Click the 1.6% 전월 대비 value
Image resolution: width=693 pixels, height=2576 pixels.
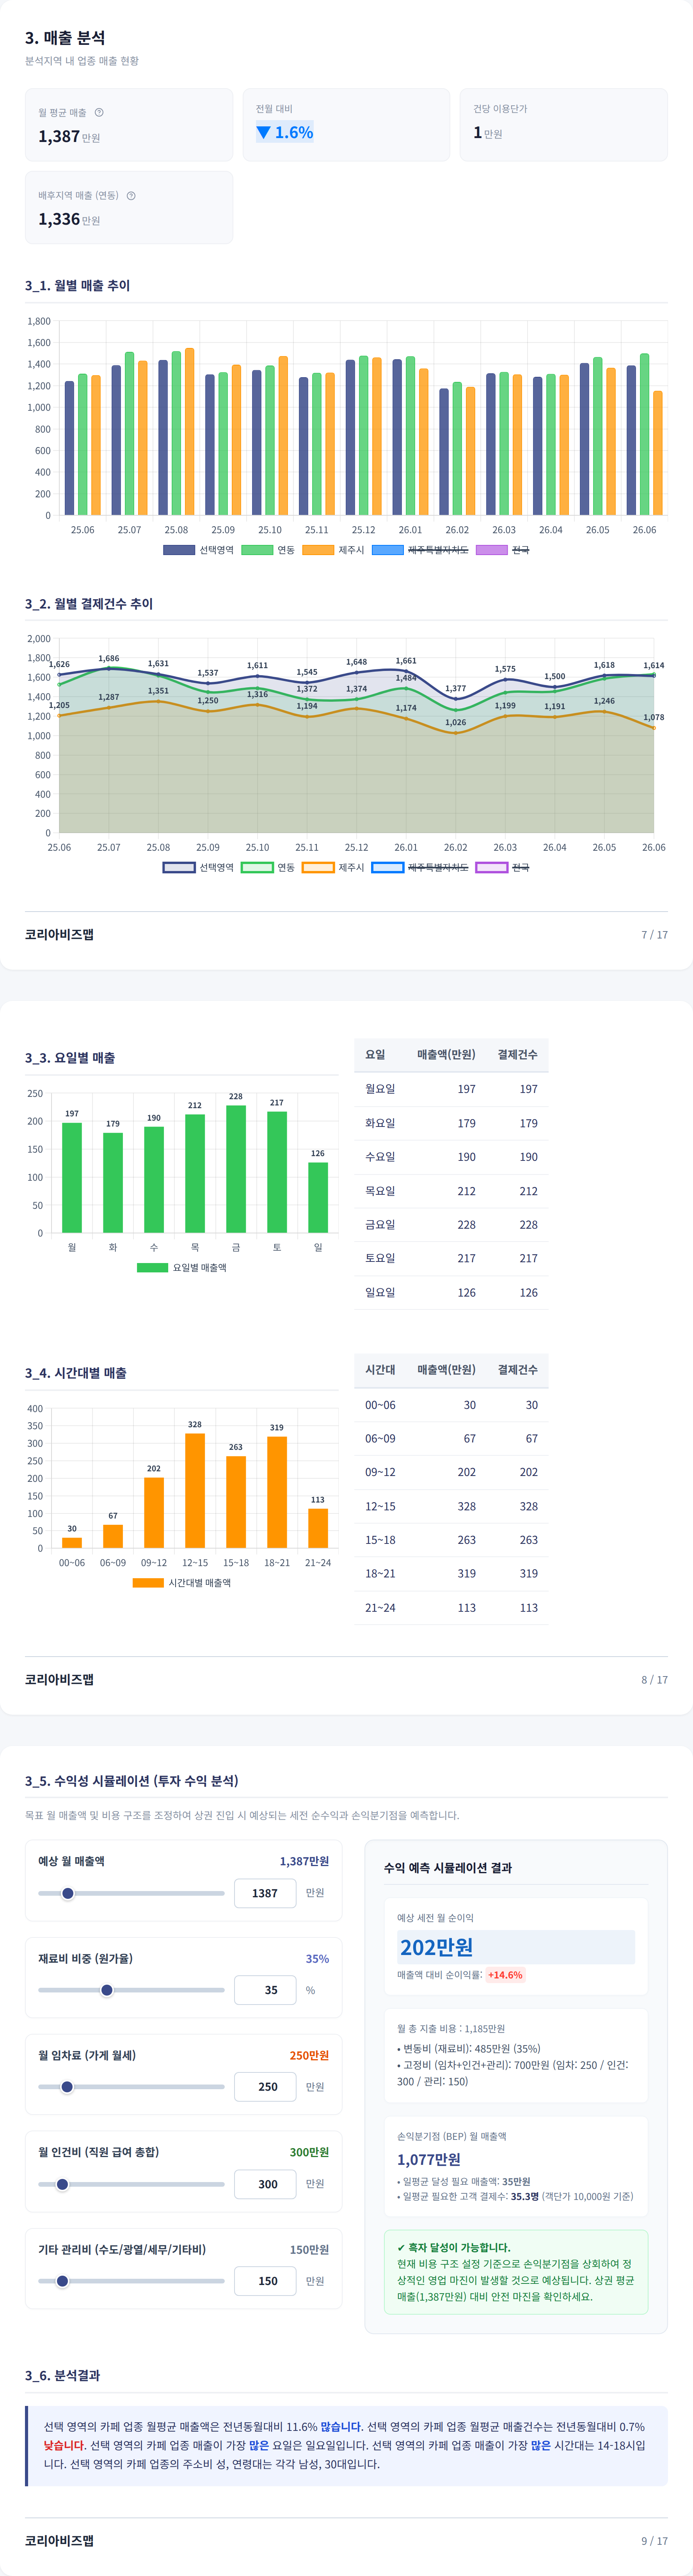click(x=285, y=132)
